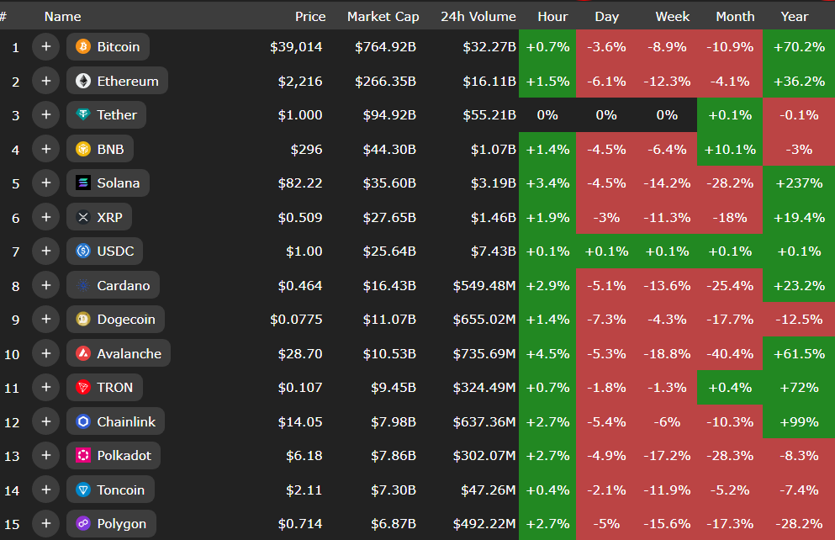
Task: Click Solana's green +237% year cell
Action: point(799,183)
